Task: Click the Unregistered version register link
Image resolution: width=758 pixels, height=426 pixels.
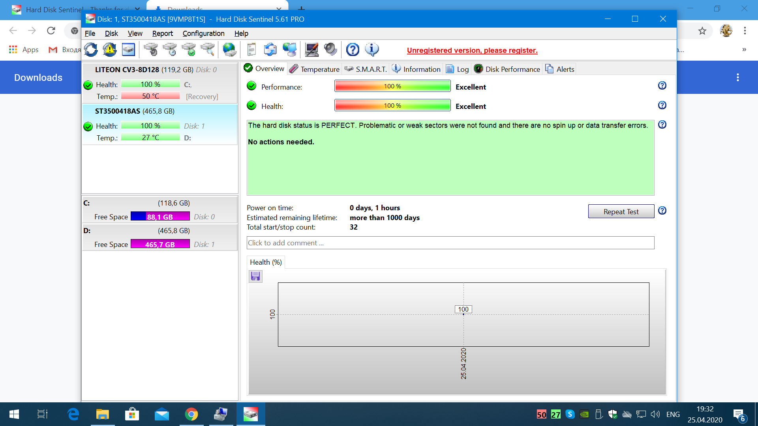Action: pyautogui.click(x=472, y=50)
